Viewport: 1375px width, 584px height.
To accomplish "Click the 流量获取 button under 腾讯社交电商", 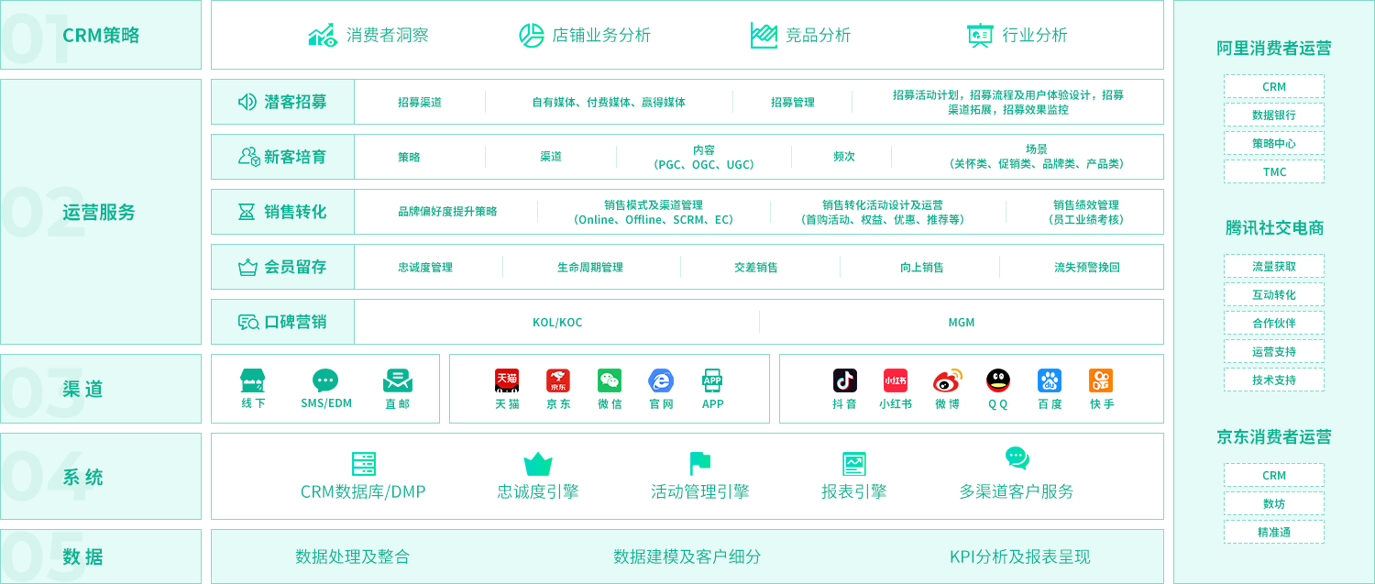I will (x=1273, y=267).
